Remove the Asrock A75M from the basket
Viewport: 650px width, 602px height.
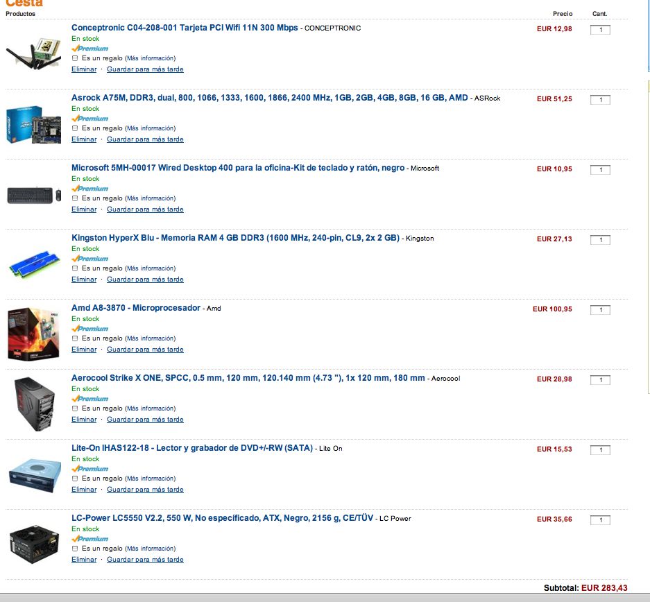[84, 139]
